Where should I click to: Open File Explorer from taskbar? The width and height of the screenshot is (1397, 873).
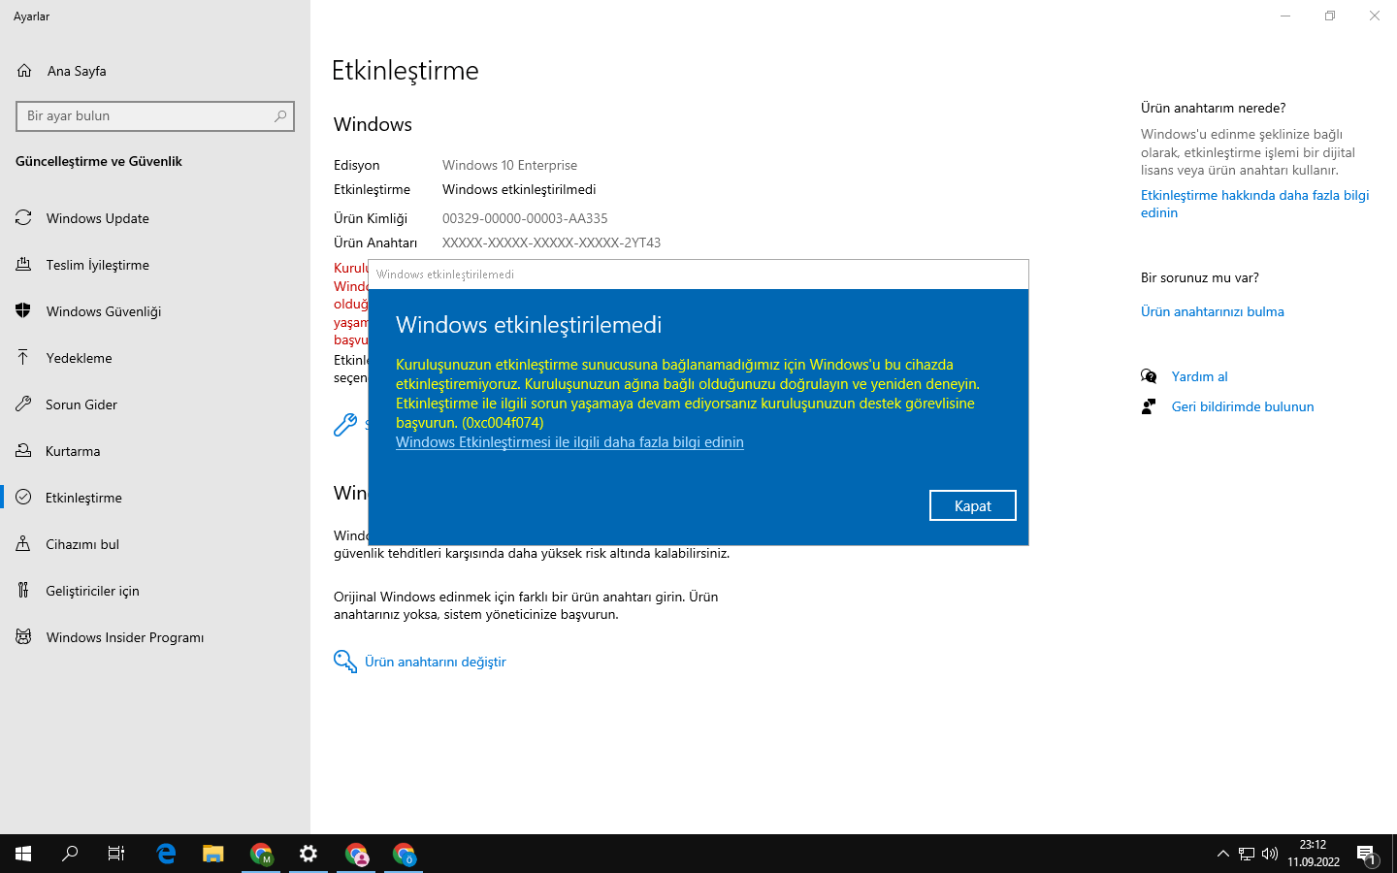pyautogui.click(x=213, y=854)
